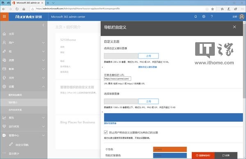Reload the page with refresh icon

[17, 9]
